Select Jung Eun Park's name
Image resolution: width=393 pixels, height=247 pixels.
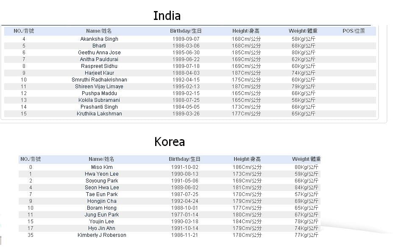[x=102, y=215]
